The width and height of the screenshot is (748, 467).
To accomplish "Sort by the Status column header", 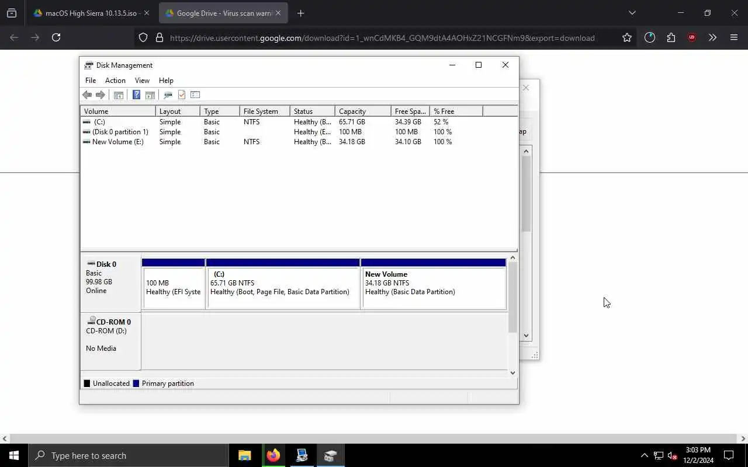I will (x=313, y=111).
